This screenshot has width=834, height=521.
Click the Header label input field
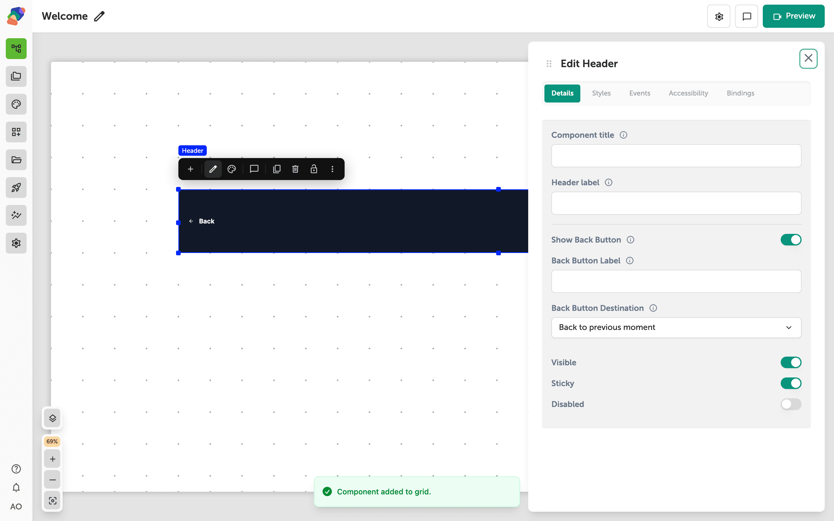click(676, 203)
